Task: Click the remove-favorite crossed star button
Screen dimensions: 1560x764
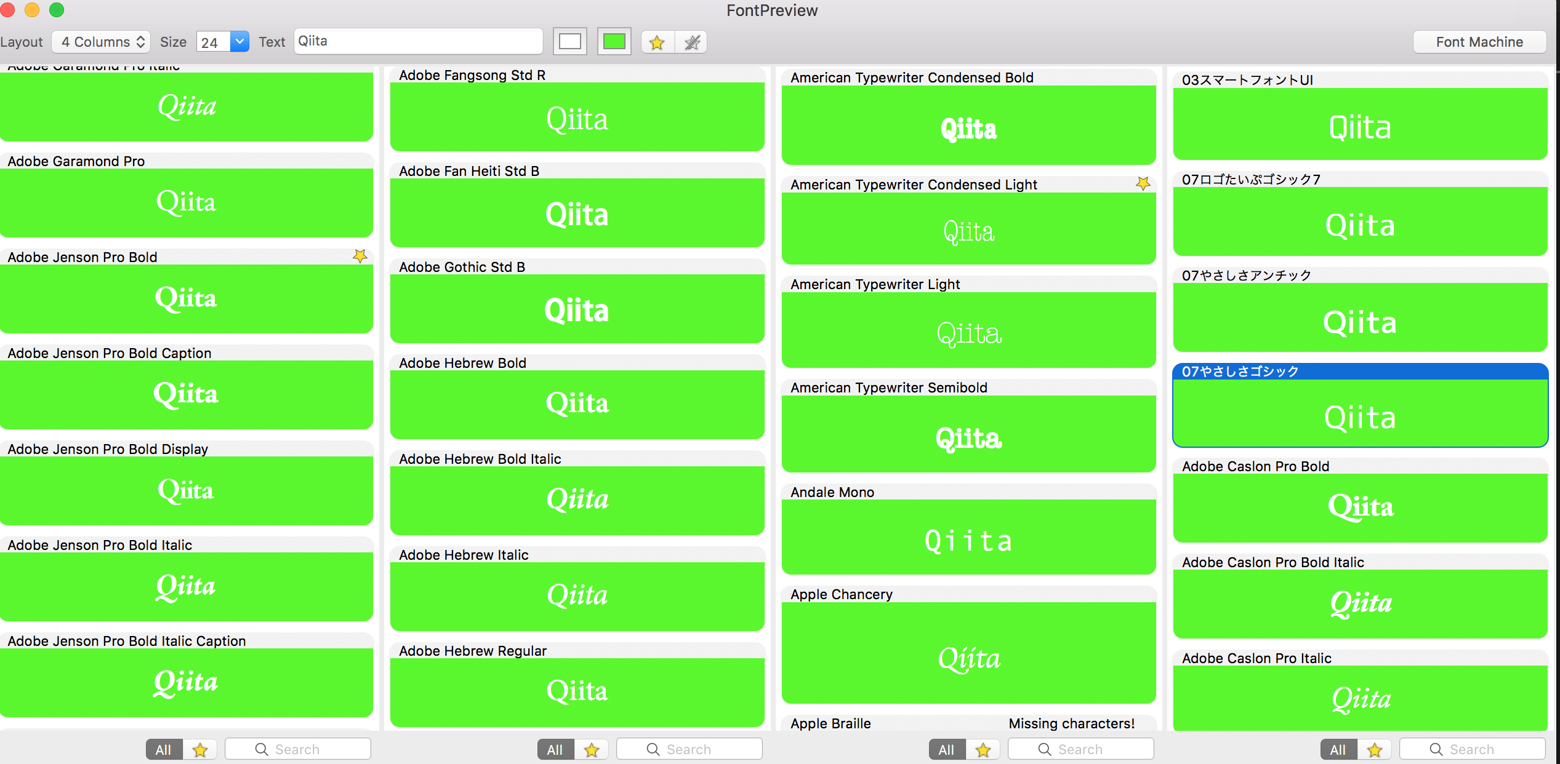Action: [x=692, y=42]
